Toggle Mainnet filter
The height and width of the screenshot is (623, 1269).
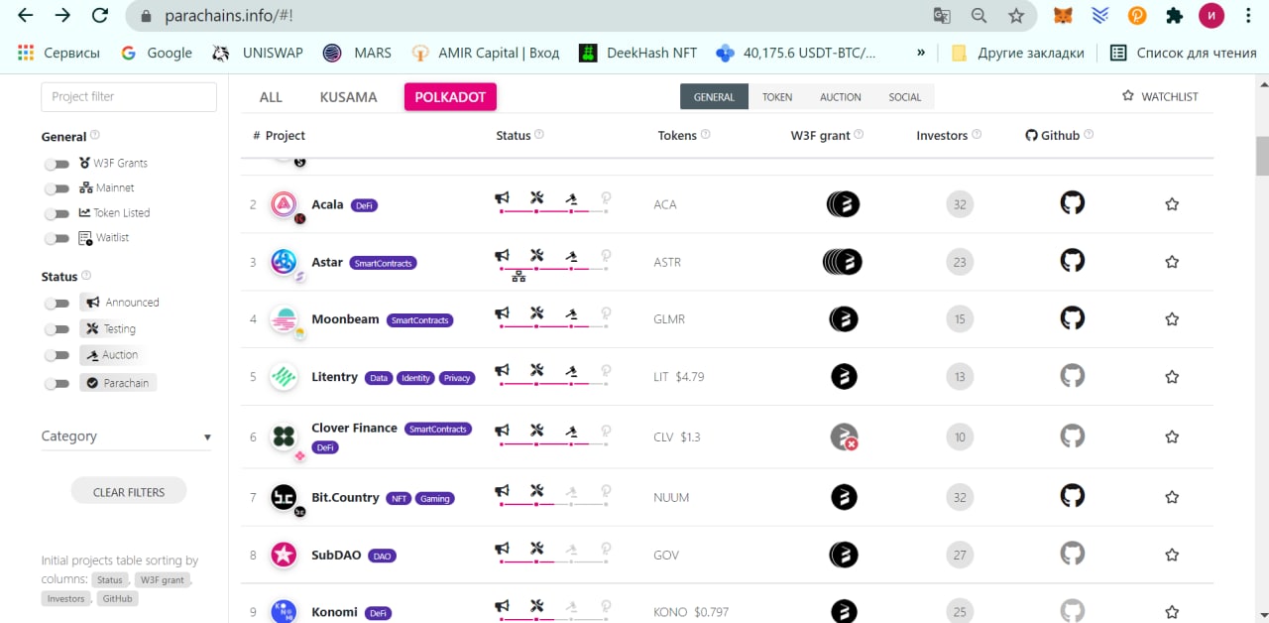pyautogui.click(x=58, y=188)
